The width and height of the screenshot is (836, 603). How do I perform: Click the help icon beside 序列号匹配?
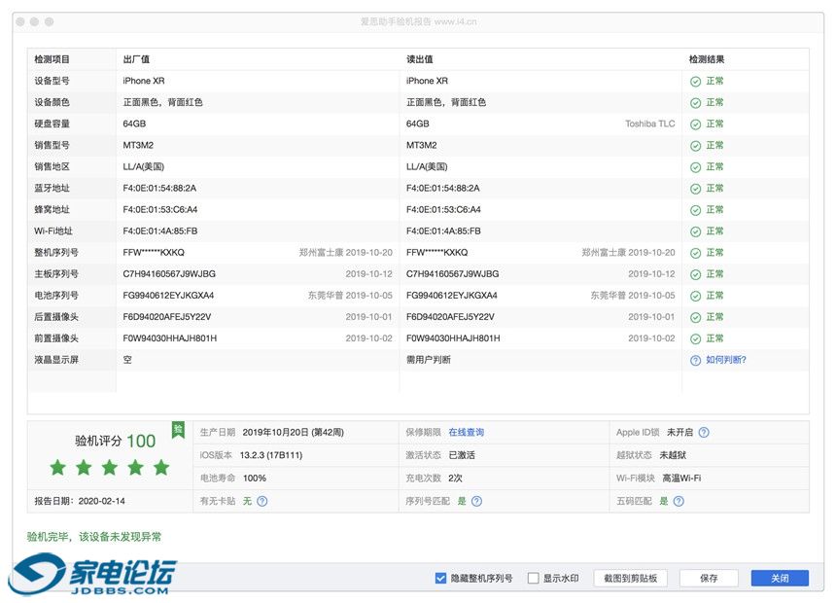tap(476, 501)
